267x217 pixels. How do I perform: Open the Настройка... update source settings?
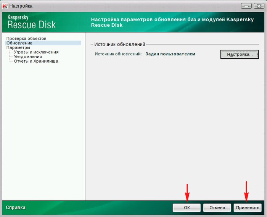(240, 54)
